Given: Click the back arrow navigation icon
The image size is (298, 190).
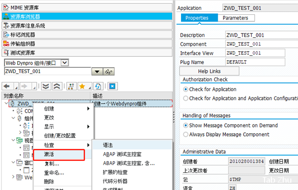Looking at the screenshot, I should [7, 86].
